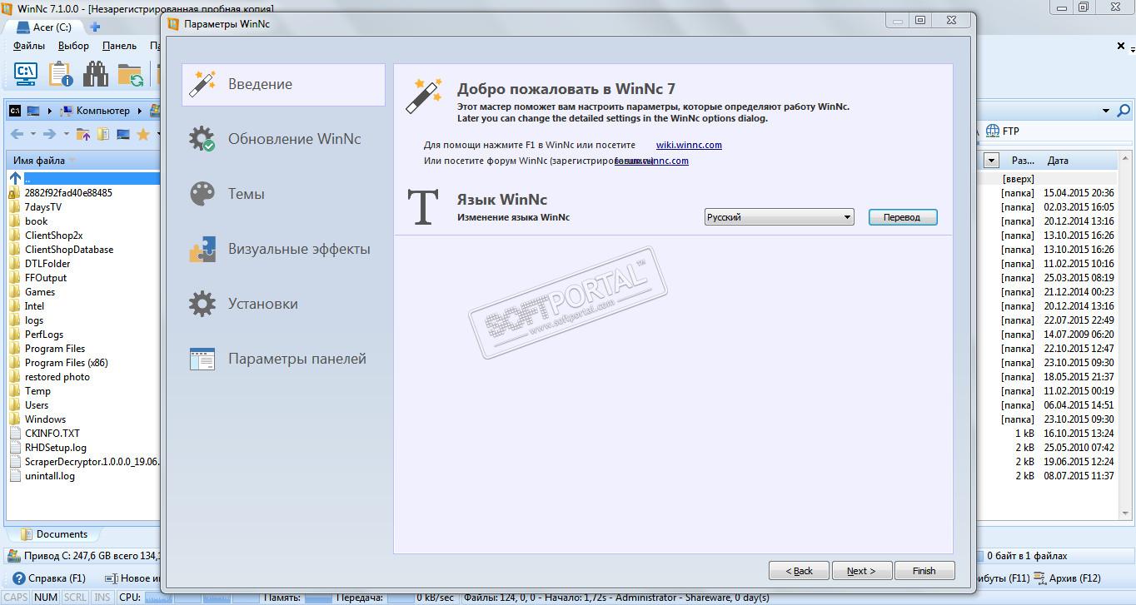Expand the Компьютер breadcrumb arrow
Image resolution: width=1136 pixels, height=605 pixels.
[x=139, y=110]
